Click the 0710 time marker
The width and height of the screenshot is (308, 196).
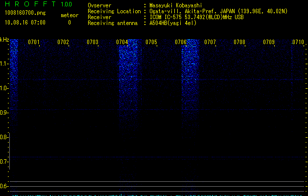[x=298, y=42]
